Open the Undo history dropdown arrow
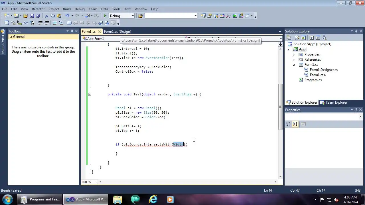Screen dimensions: 365x205 [x=72, y=16]
